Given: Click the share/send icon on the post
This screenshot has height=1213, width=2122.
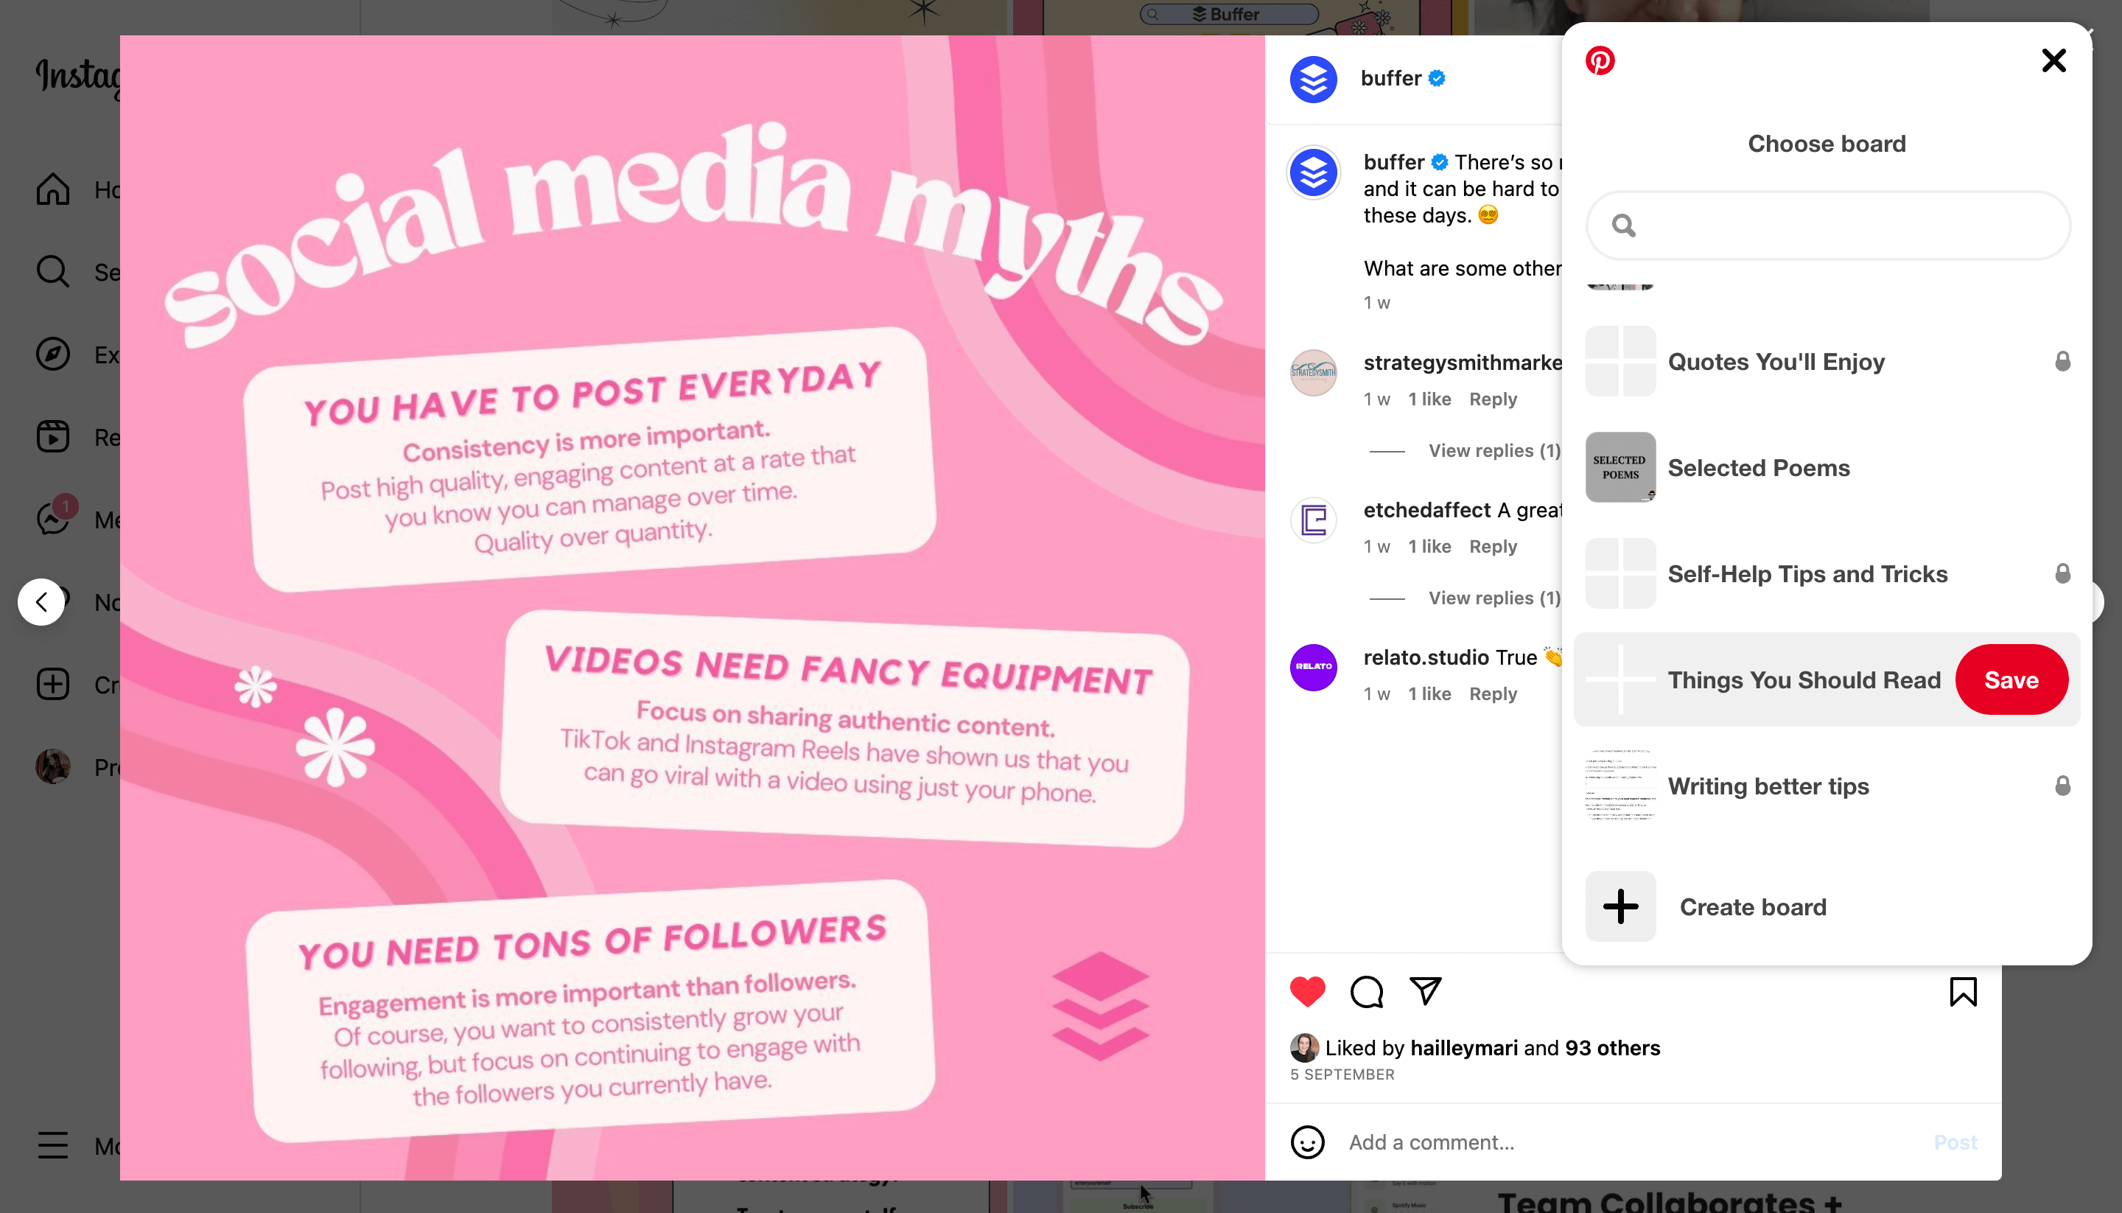Looking at the screenshot, I should [1426, 991].
